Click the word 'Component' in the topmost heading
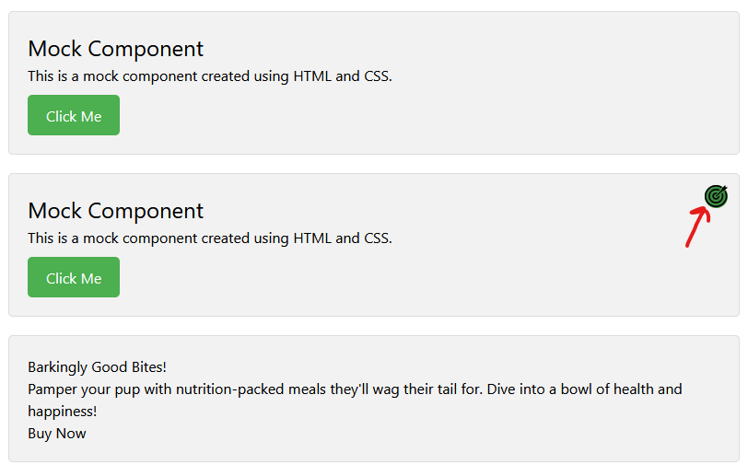This screenshot has width=748, height=476. (x=146, y=50)
